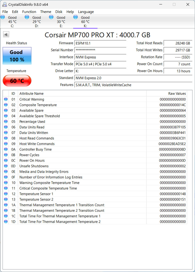Image resolution: width=195 pixels, height=272 pixels.
Task: Click Total Host Writes value 29717 GB
Action: click(x=178, y=50)
